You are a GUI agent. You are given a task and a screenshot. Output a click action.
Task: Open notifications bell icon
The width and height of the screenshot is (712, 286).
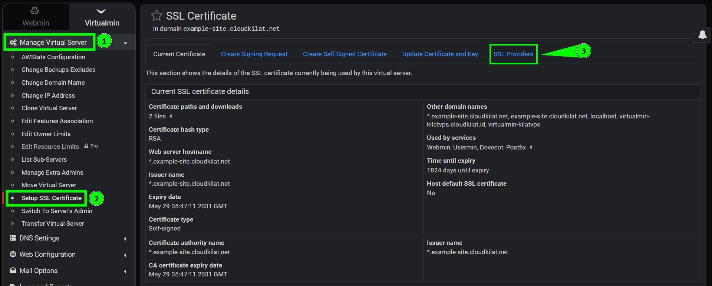(x=702, y=34)
